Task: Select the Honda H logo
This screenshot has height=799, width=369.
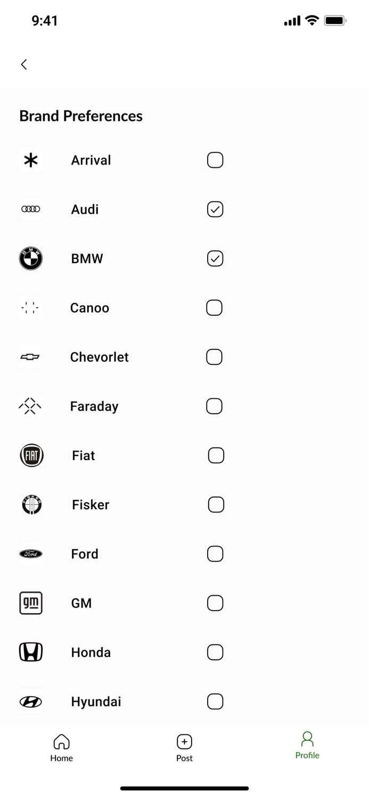Action: (x=30, y=652)
